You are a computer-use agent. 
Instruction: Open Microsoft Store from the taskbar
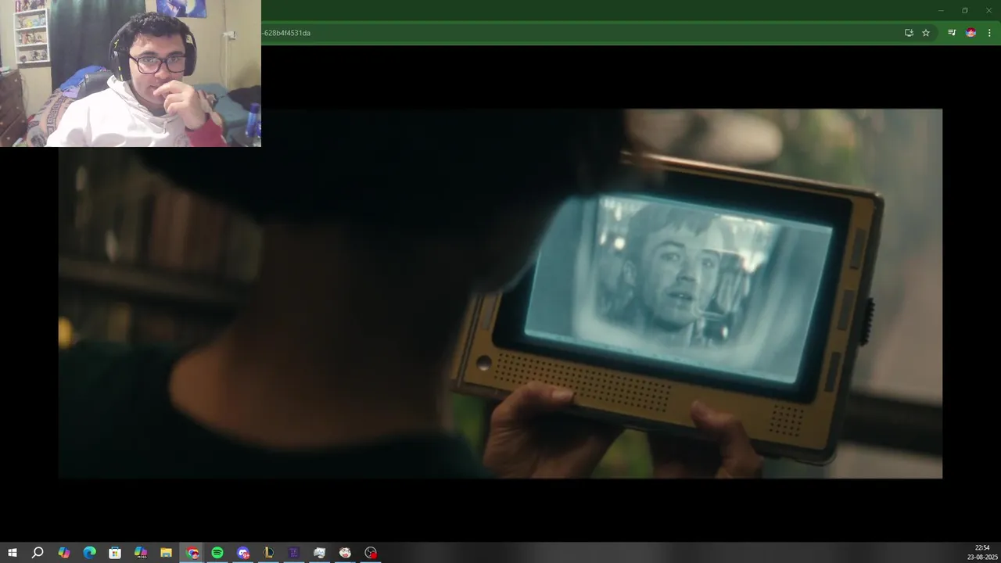click(115, 553)
